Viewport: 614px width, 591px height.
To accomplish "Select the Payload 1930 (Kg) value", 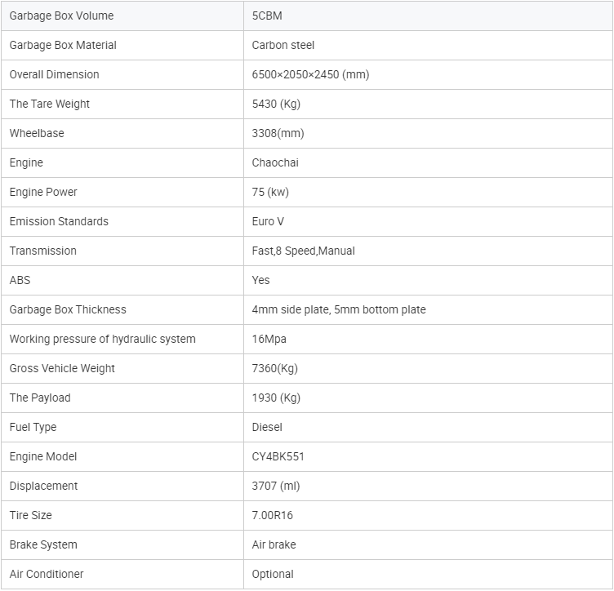I will tap(276, 398).
